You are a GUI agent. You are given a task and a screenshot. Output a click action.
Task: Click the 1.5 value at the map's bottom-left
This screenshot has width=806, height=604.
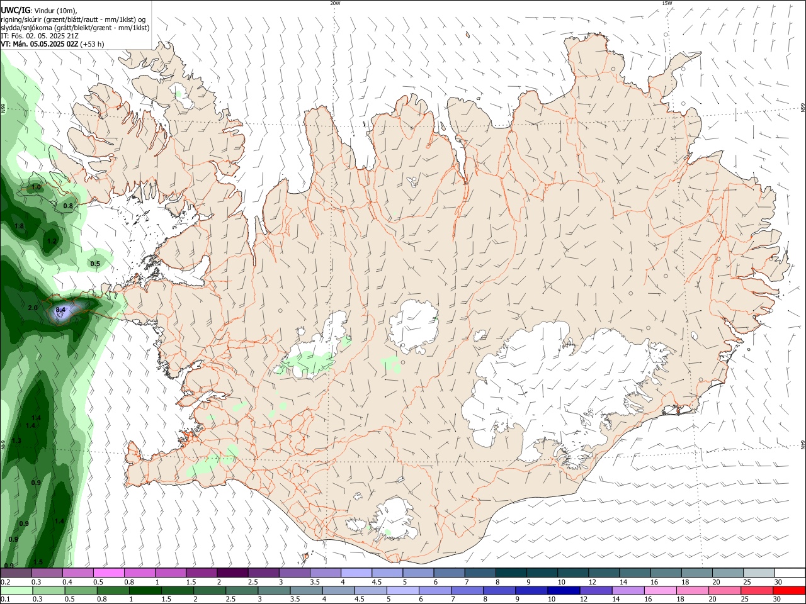38,562
